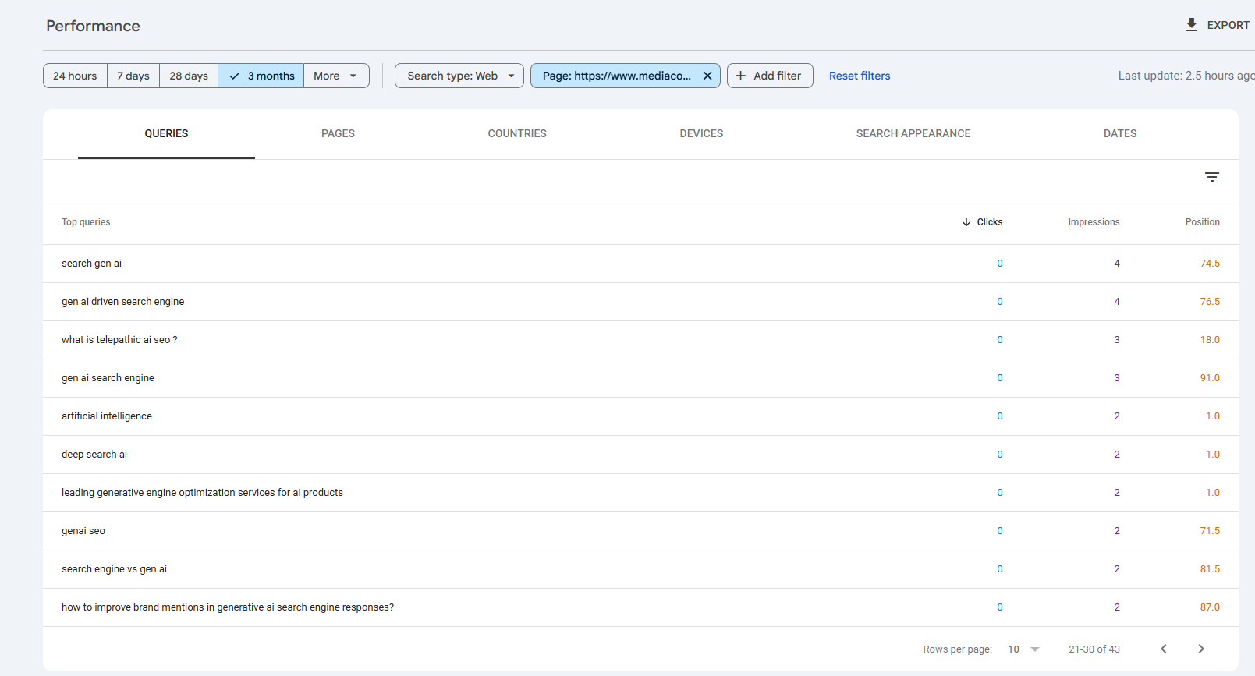The width and height of the screenshot is (1255, 676).
Task: Click position value 76.5
Action: 1210,302
